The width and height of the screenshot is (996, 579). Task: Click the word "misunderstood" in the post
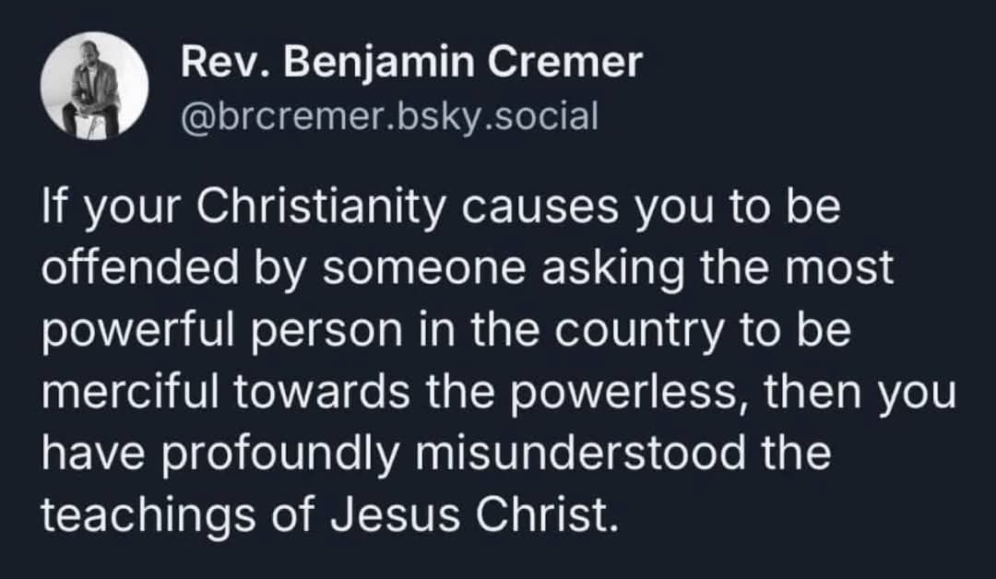581,454
